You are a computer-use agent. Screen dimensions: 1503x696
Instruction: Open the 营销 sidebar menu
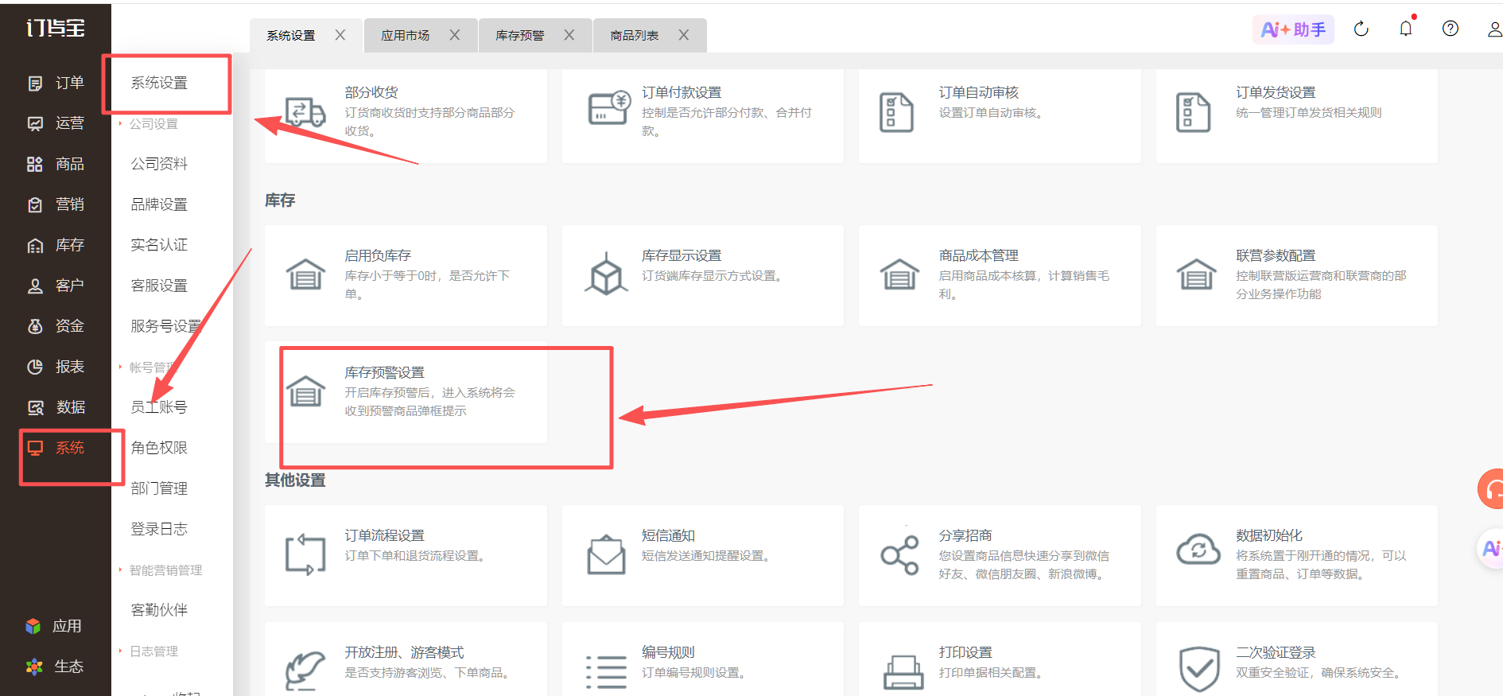coord(56,204)
